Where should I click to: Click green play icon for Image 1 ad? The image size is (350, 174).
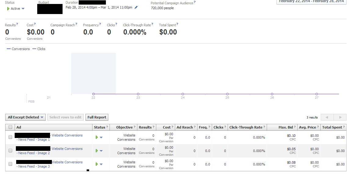97,137
